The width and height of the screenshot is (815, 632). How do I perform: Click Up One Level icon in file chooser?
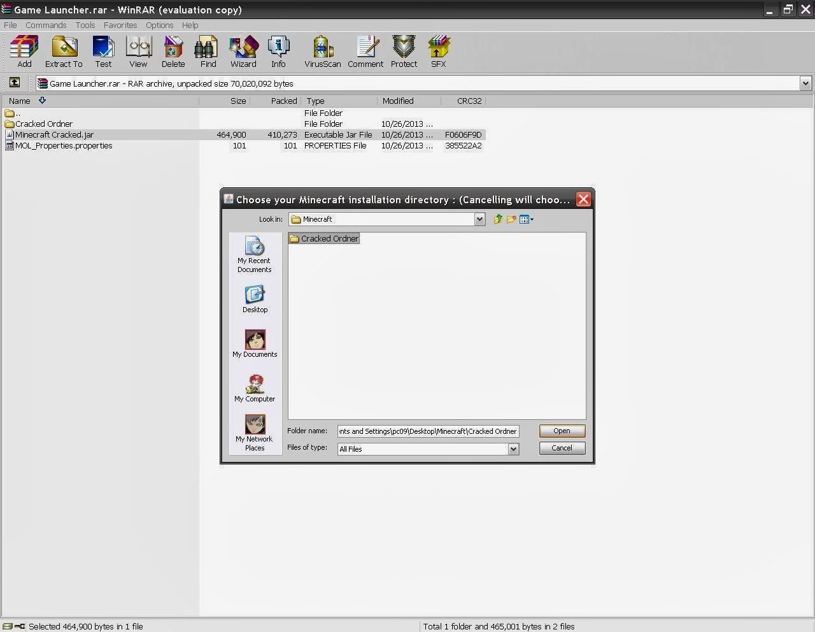tap(498, 219)
